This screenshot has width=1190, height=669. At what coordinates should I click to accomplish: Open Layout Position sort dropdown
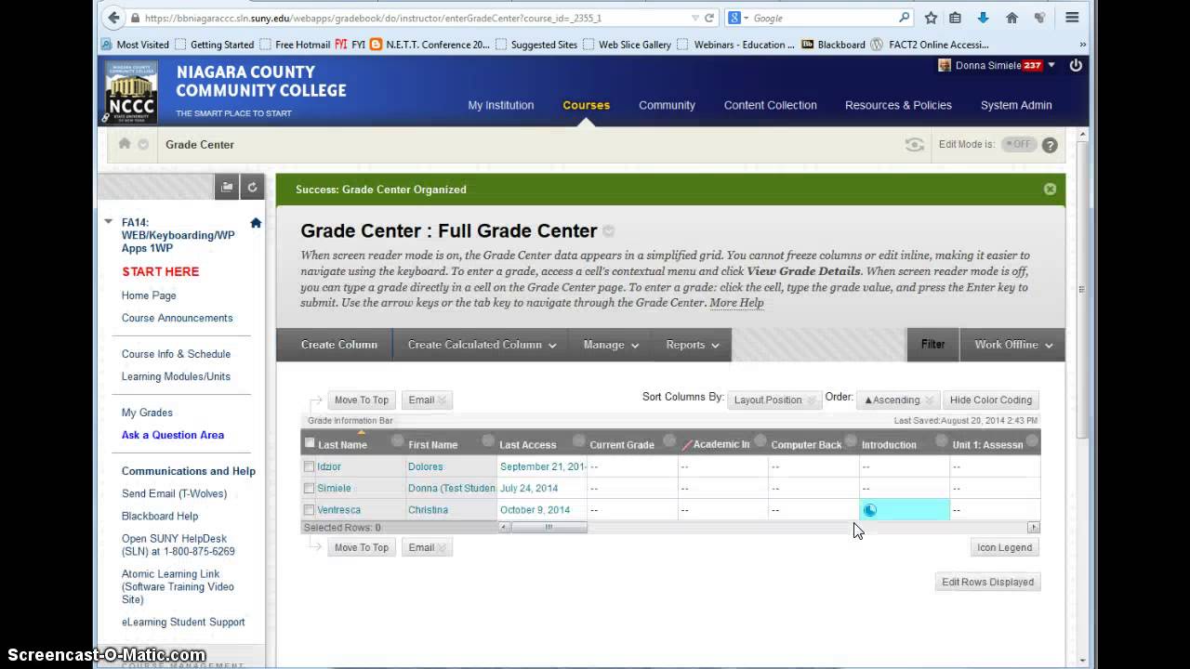tap(775, 400)
